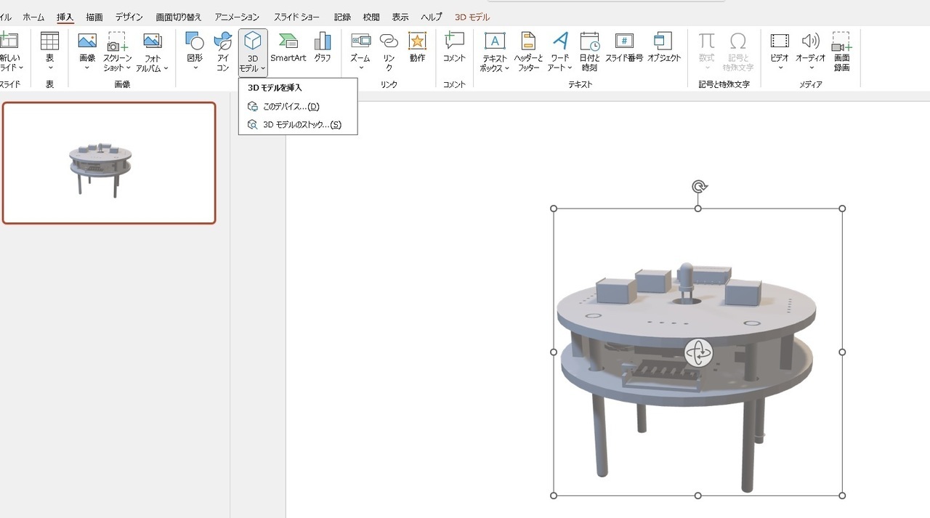This screenshot has height=518, width=930.
Task: Open the 表示 tab
Action: 400,17
